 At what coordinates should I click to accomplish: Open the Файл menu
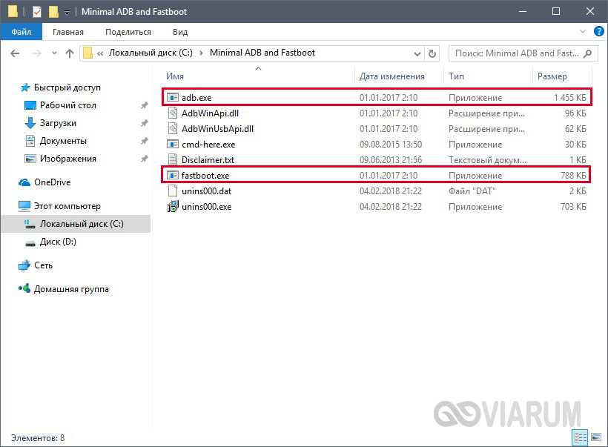click(x=21, y=32)
